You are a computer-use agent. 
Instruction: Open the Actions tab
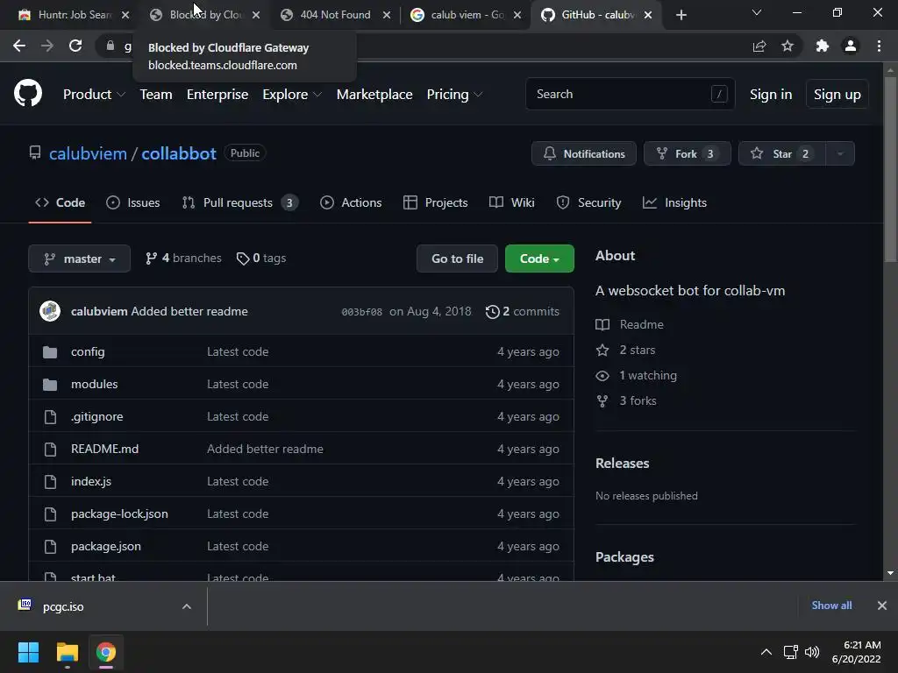(x=351, y=202)
